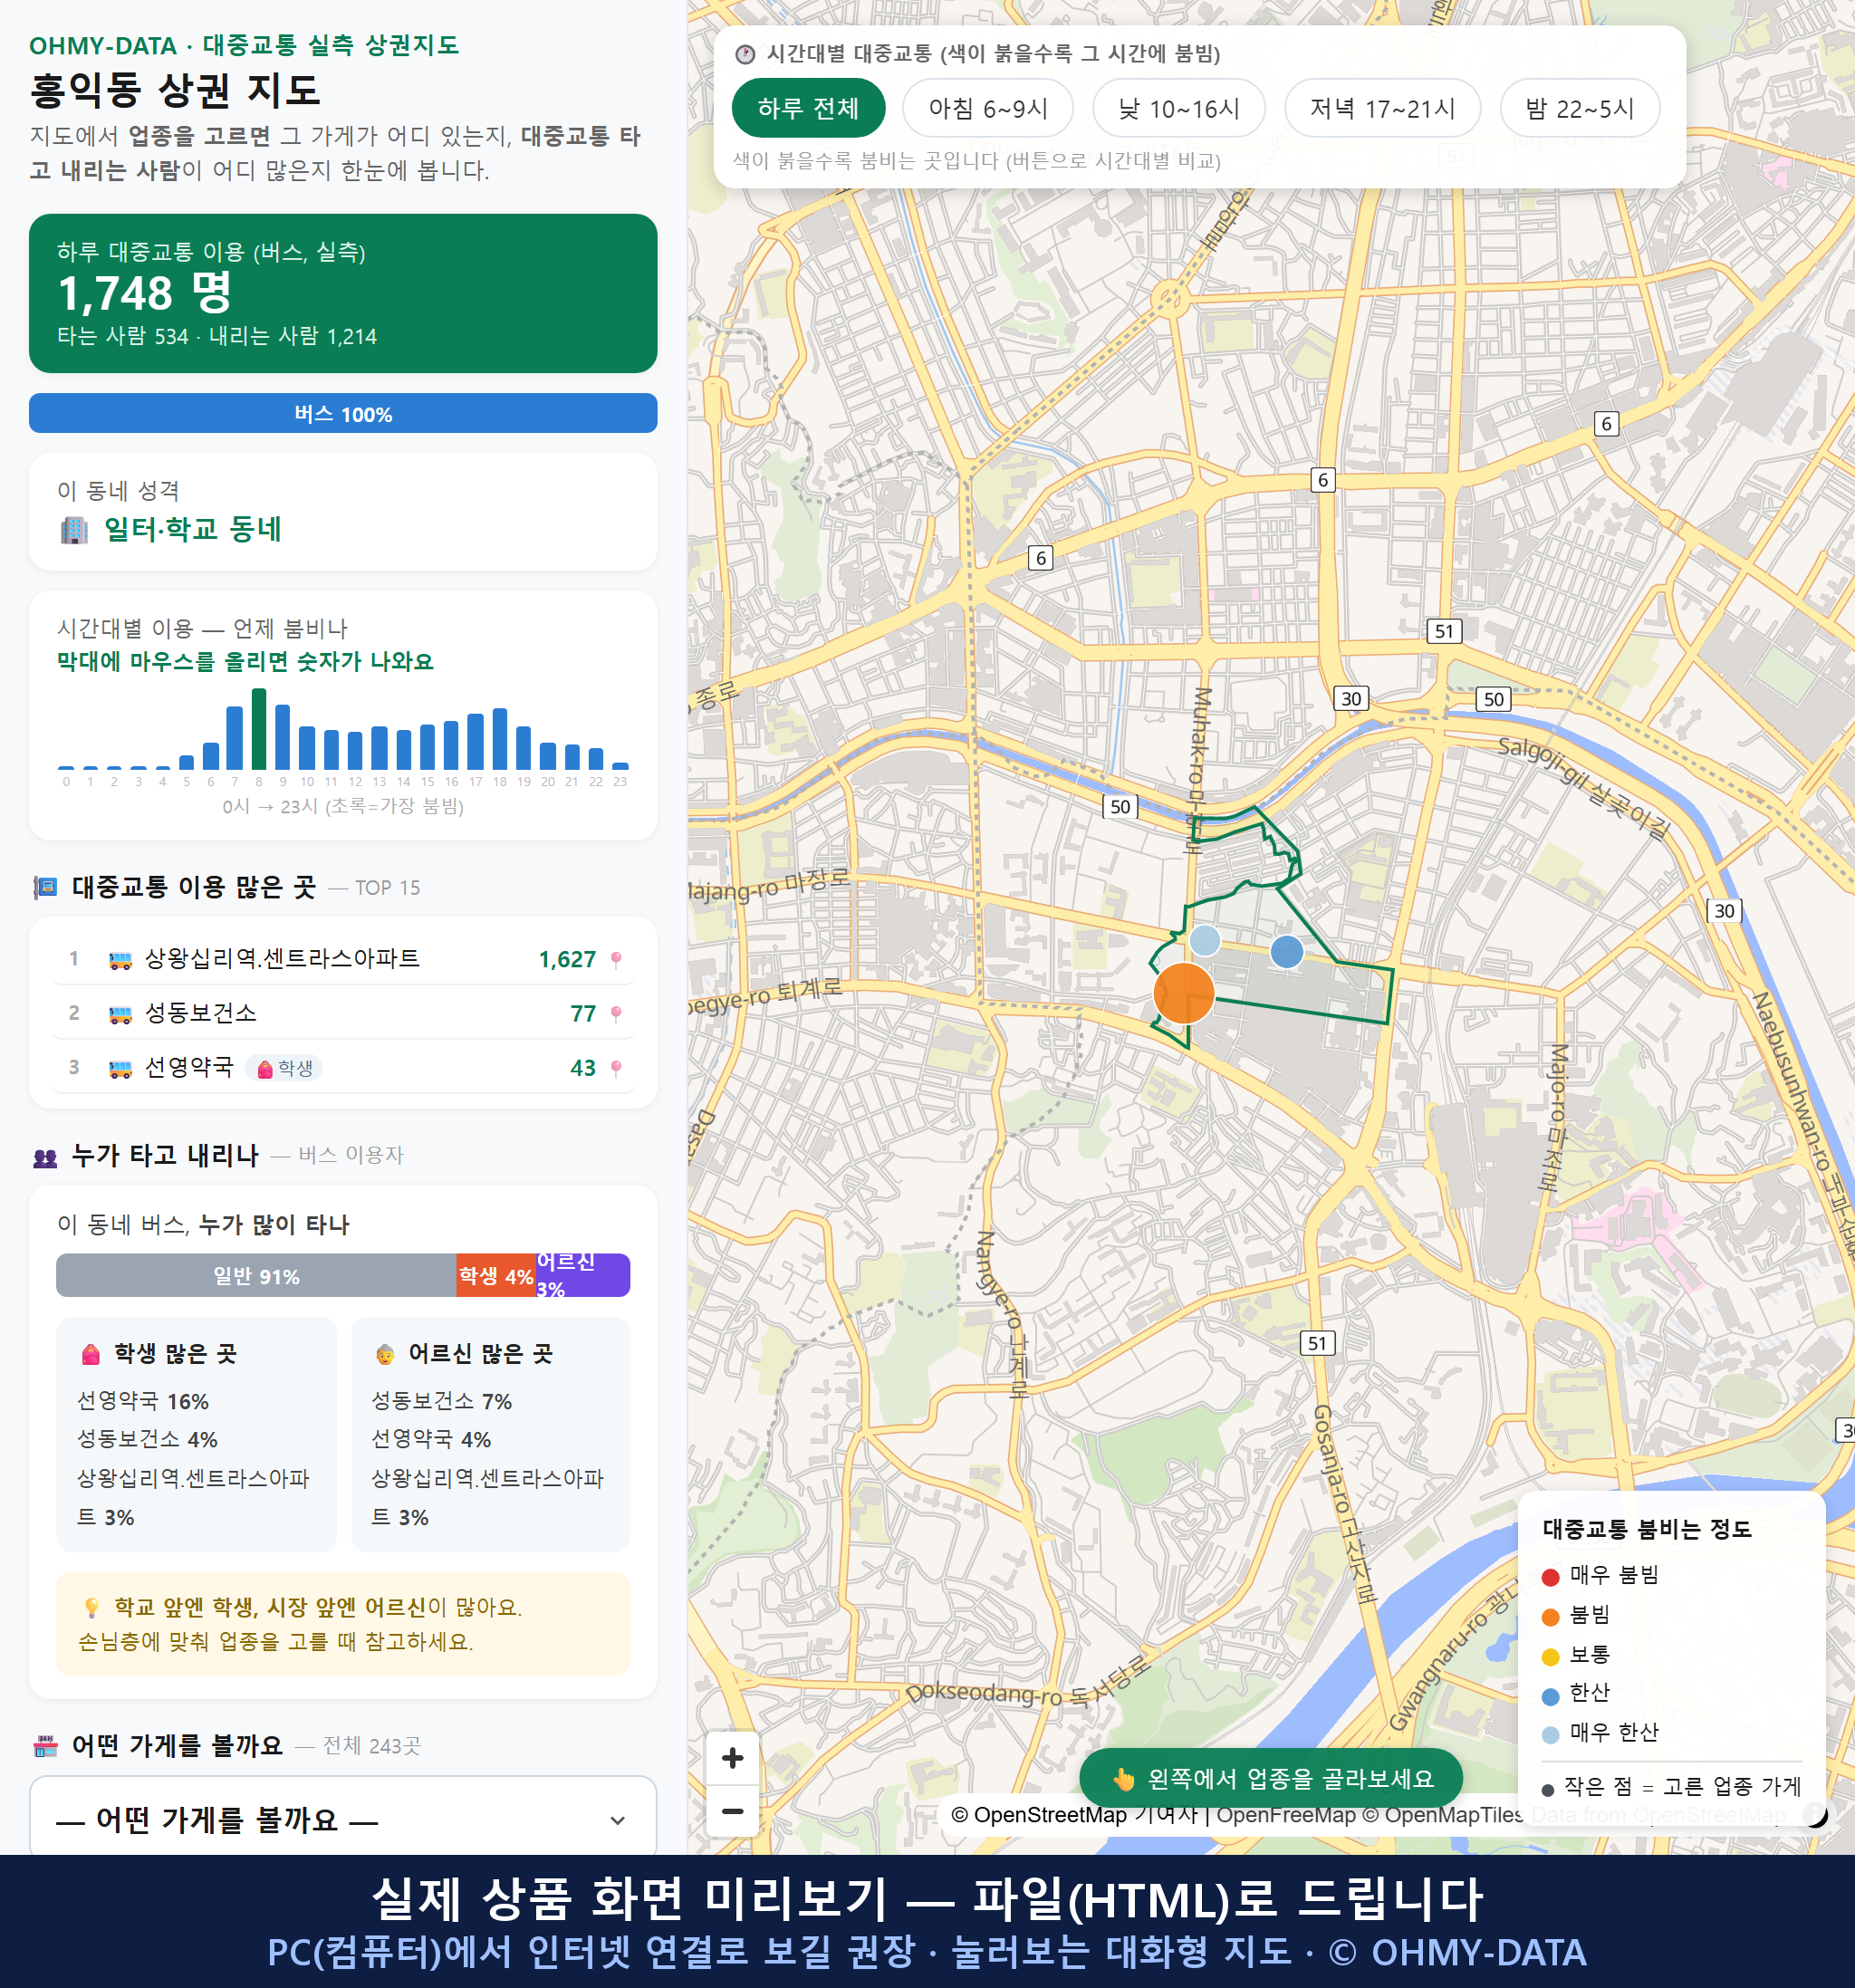This screenshot has width=1855, height=1988.
Task: Click the blue 한산 legend dot
Action: (x=1550, y=1696)
